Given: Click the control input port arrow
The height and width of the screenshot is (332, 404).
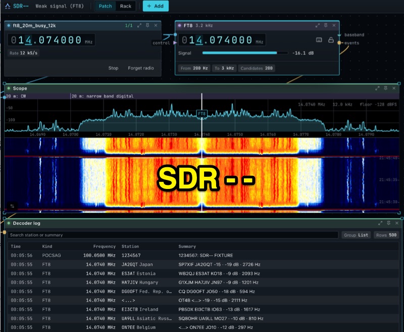Looking at the screenshot, I should [x=175, y=43].
